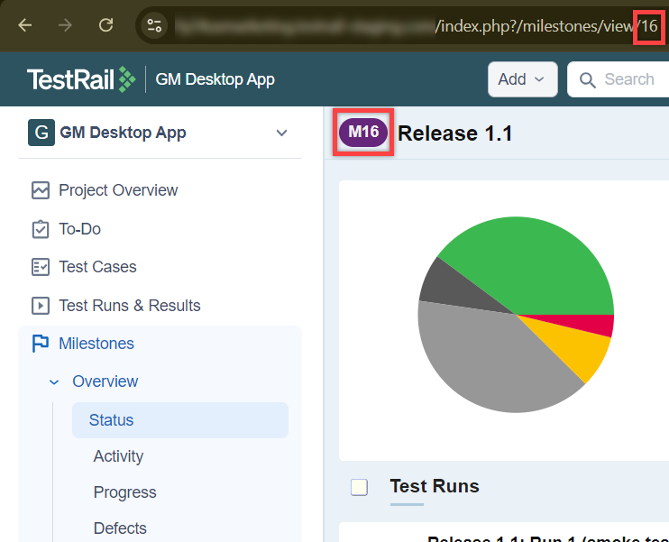The image size is (669, 542).
Task: Reload the page with the refresh icon
Action: pos(106,25)
